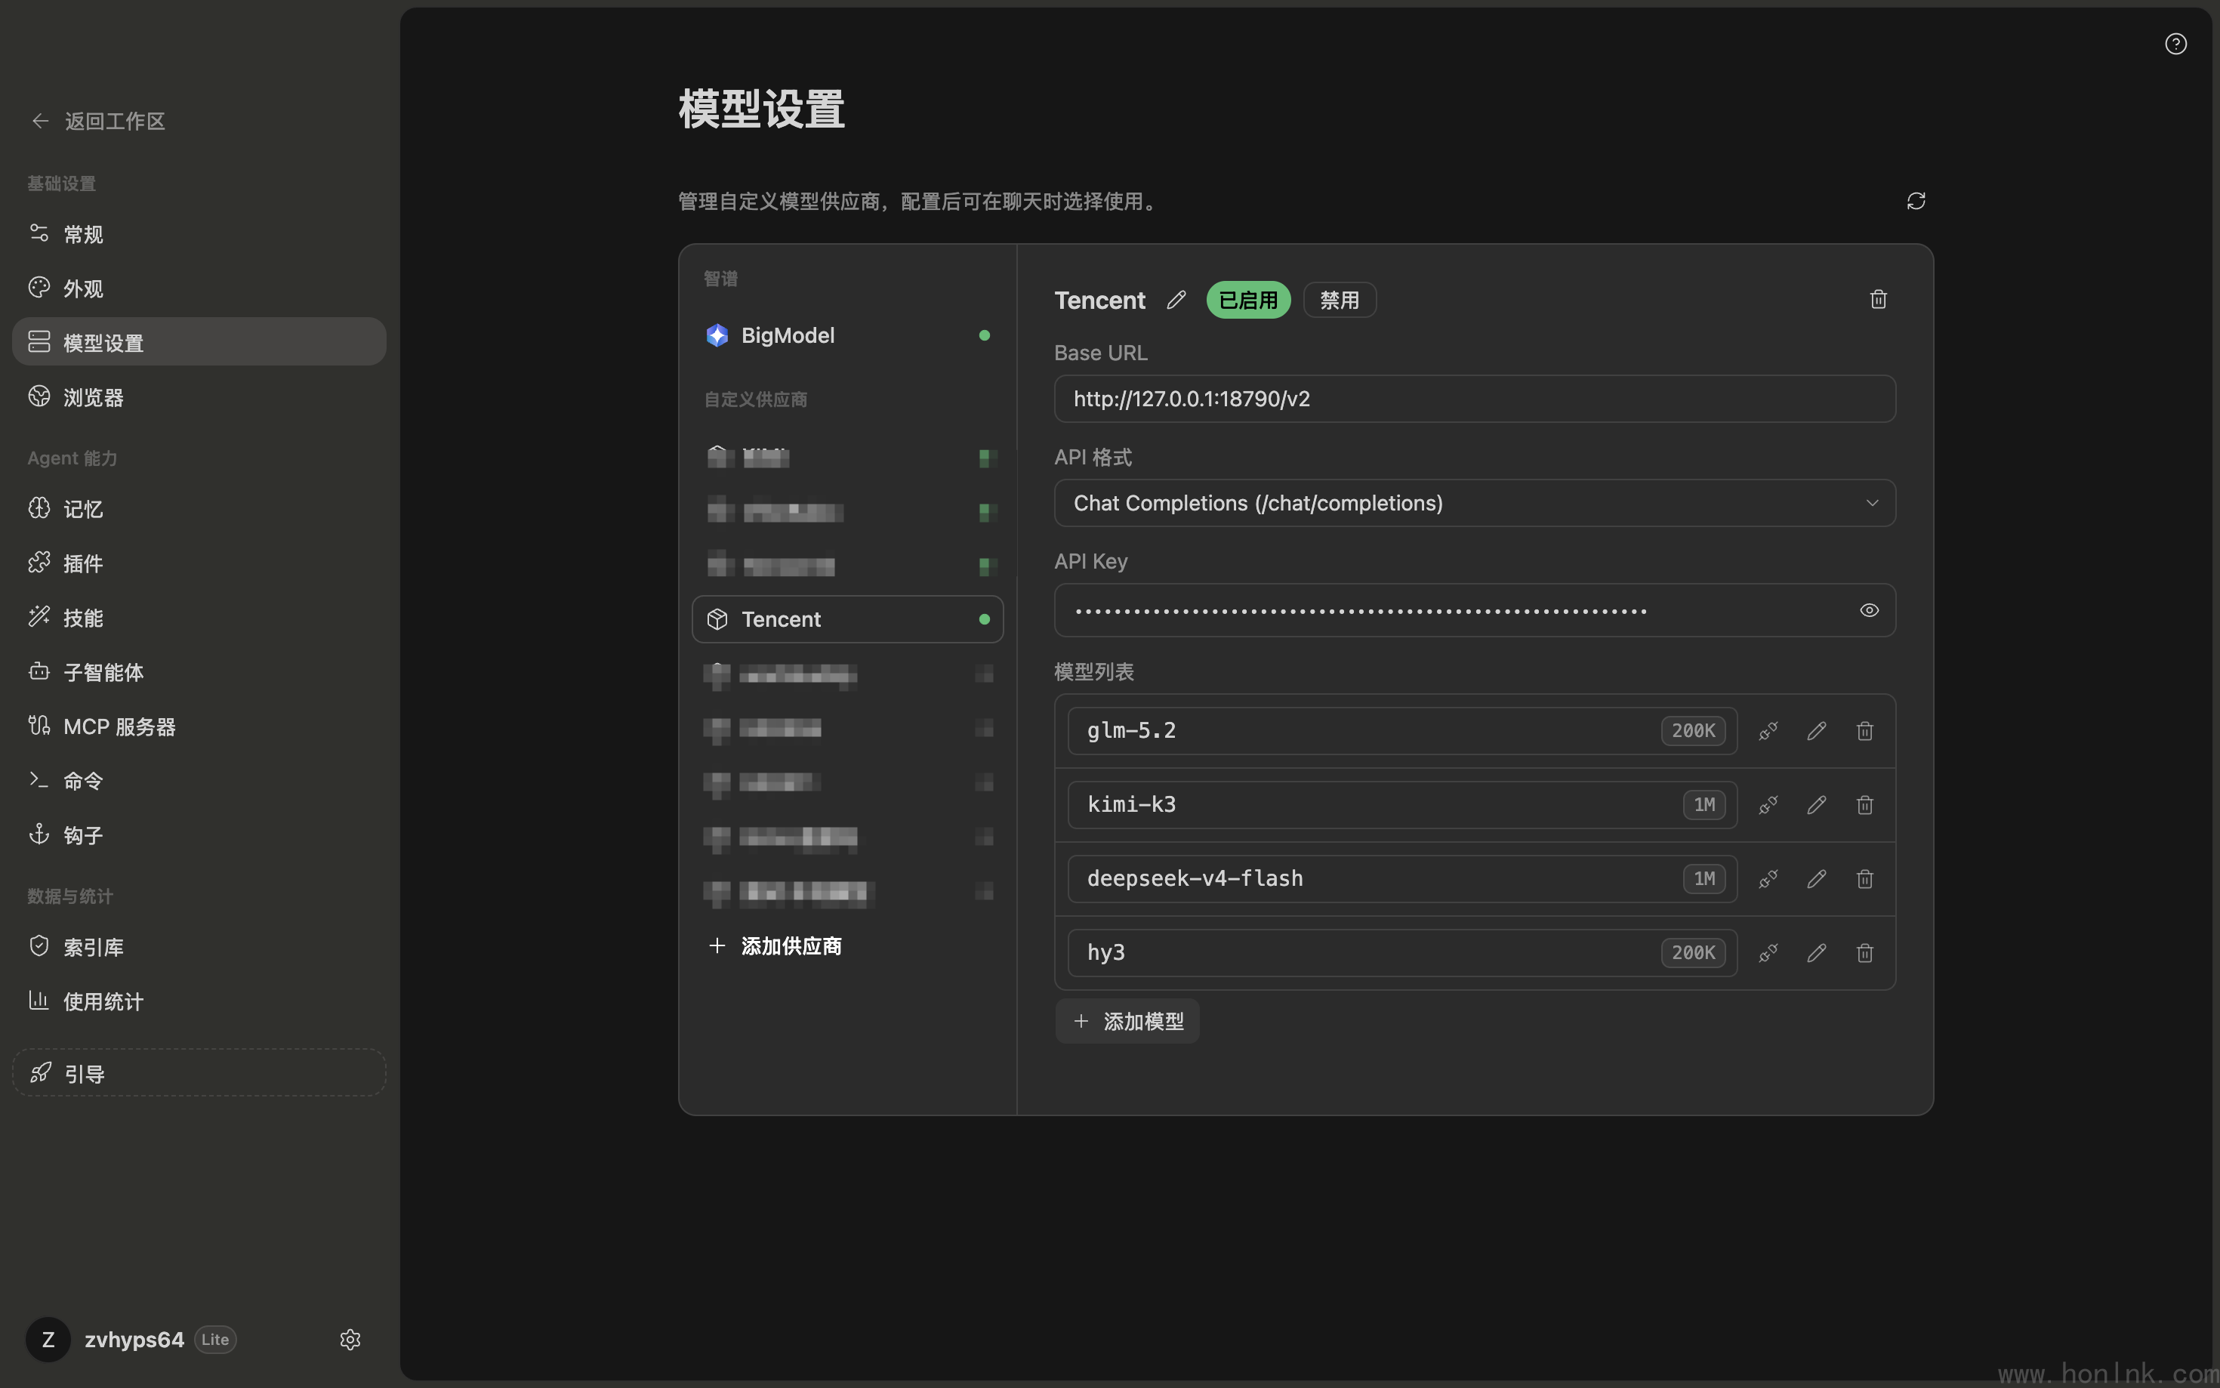Delete the kimi-k3 model

pos(1864,805)
